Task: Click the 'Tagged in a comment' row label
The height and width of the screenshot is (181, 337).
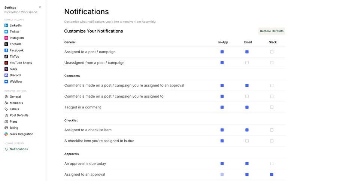Action: tap(82, 107)
